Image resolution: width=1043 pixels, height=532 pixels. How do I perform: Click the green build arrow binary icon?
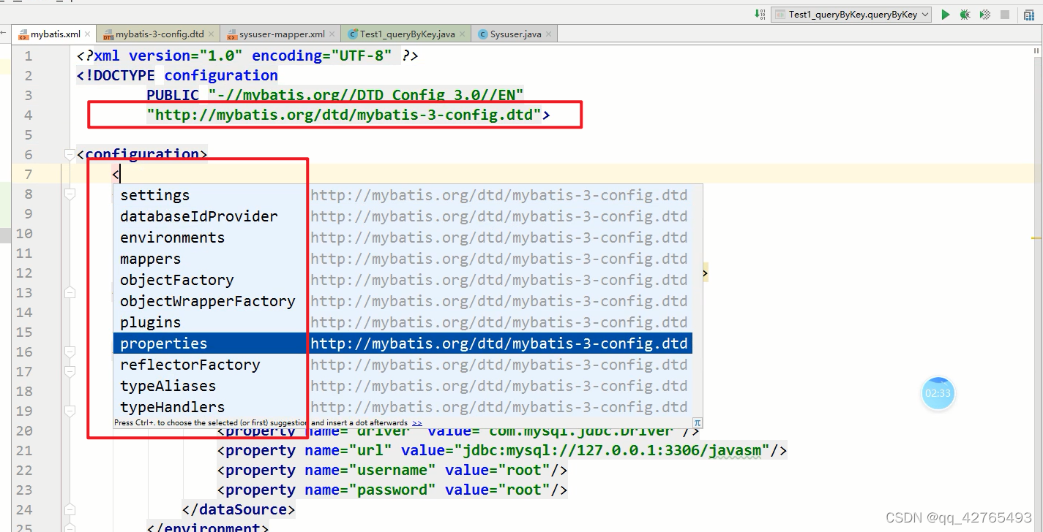point(759,14)
